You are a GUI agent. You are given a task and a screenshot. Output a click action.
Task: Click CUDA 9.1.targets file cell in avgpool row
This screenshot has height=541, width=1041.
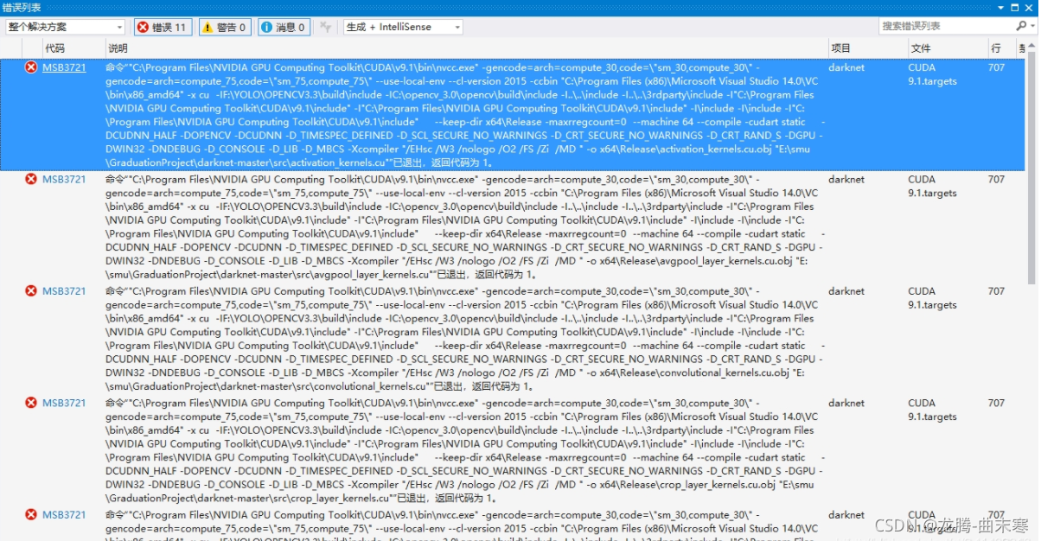(932, 187)
